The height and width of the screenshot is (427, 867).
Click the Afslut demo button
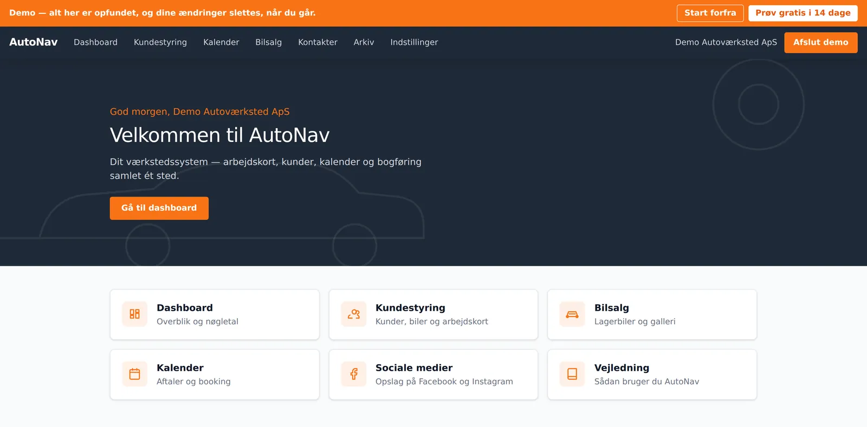(x=821, y=42)
